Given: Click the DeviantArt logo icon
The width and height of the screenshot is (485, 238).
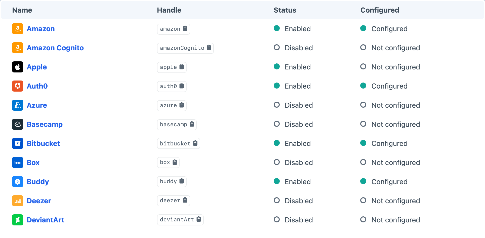Looking at the screenshot, I should pyautogui.click(x=18, y=220).
